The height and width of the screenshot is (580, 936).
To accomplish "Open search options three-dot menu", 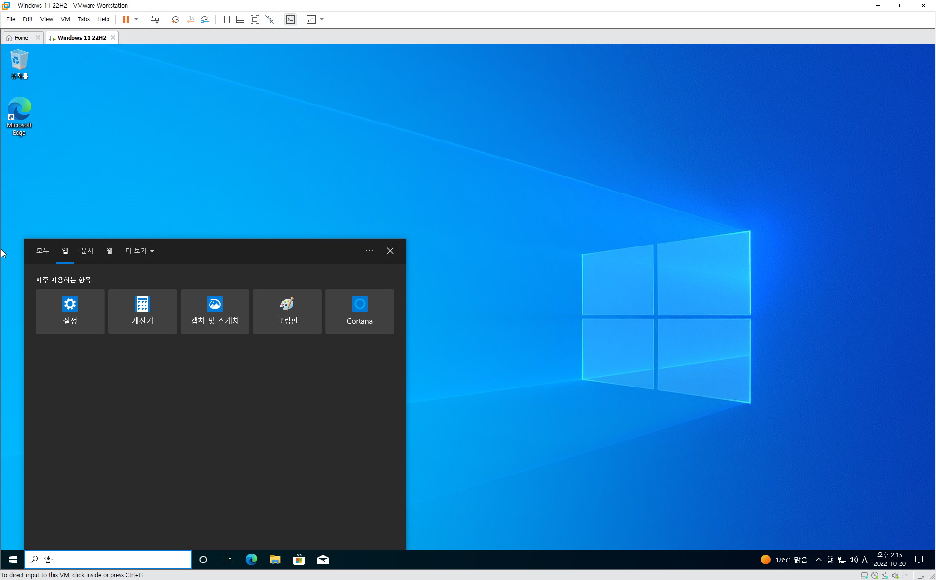I will click(370, 251).
